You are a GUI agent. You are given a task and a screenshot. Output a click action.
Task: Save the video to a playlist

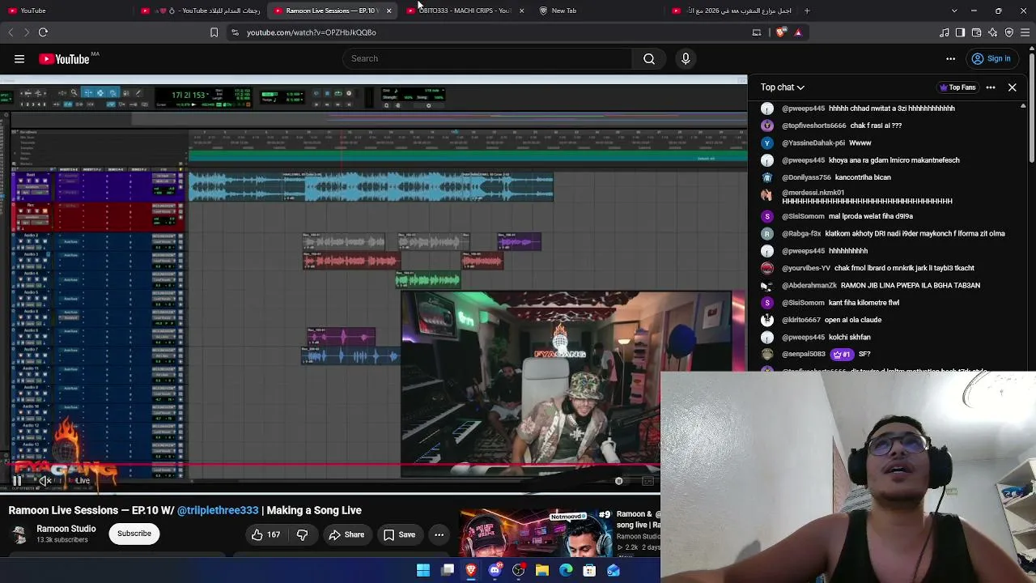coord(399,534)
